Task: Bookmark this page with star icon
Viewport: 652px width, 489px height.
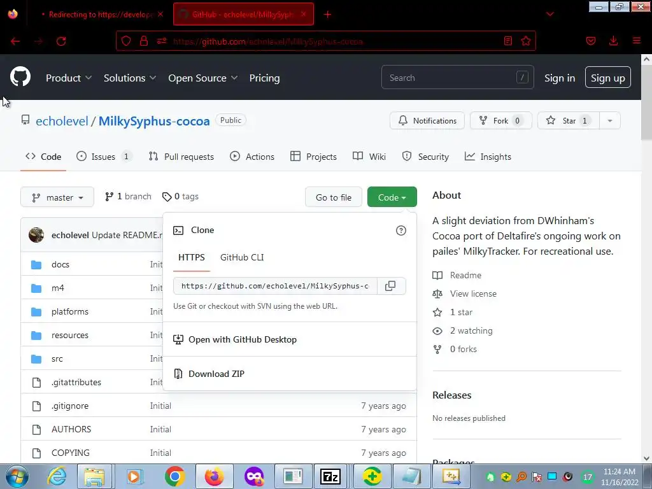Action: [x=525, y=41]
